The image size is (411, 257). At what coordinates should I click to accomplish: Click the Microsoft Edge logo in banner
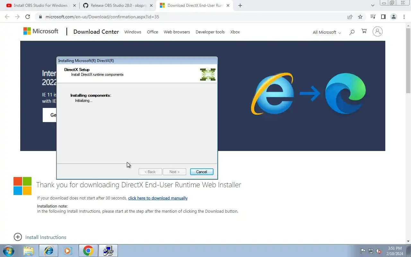tap(345, 93)
